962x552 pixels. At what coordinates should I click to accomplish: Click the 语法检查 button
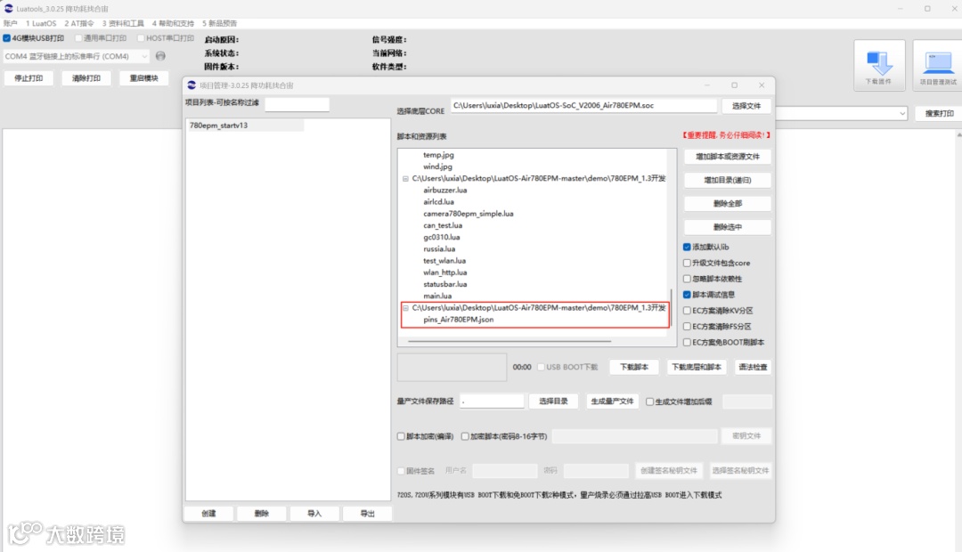pyautogui.click(x=753, y=368)
